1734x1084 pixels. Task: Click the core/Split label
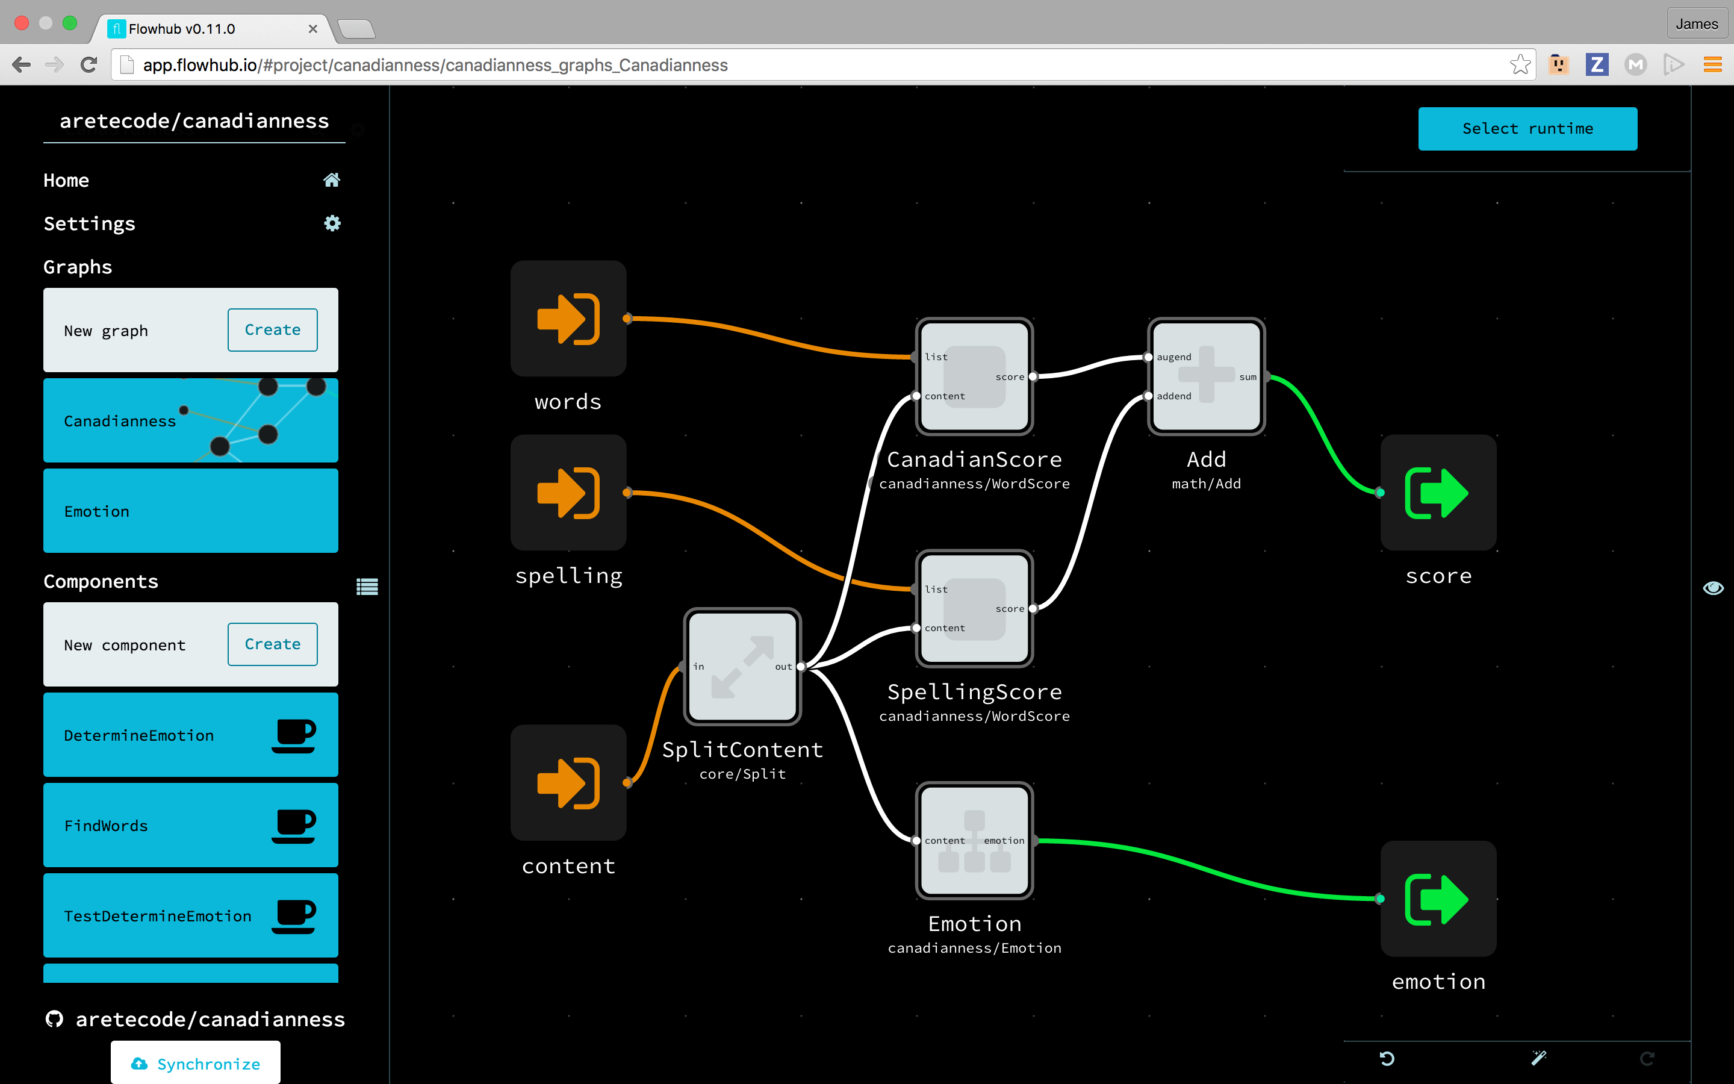coord(742,774)
